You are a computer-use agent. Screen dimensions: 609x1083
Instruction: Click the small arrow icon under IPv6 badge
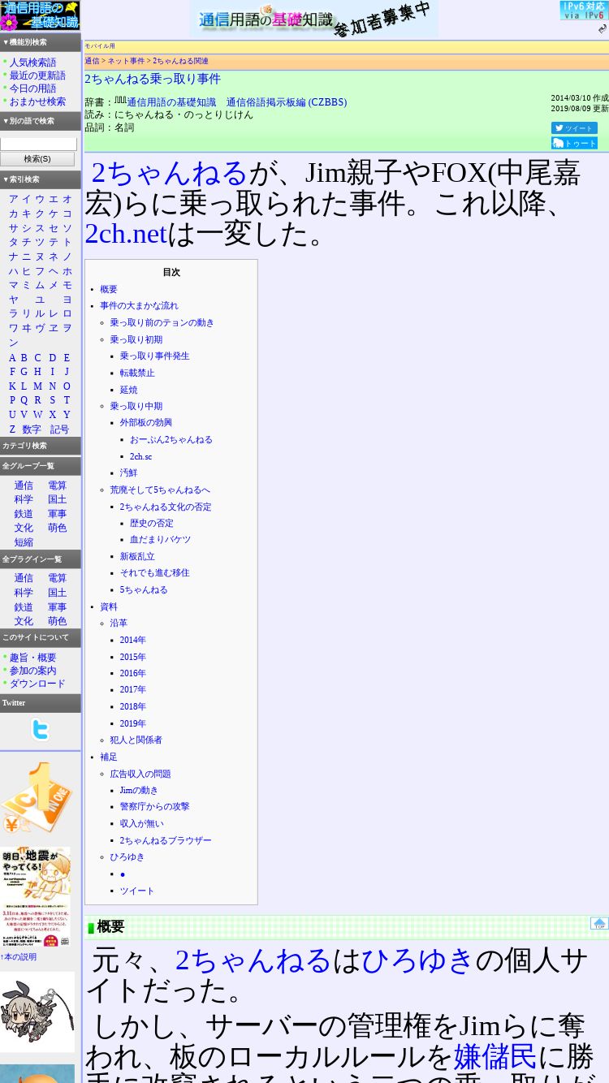click(602, 29)
